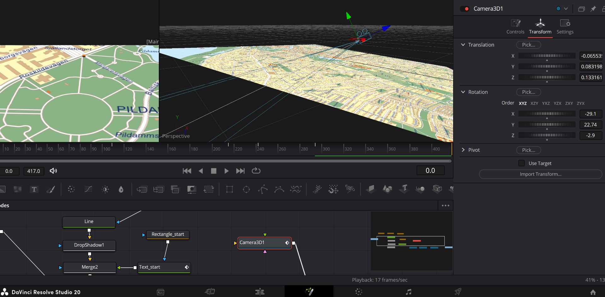The width and height of the screenshot is (605, 297).
Task: Toggle loop playback button
Action: click(x=256, y=171)
